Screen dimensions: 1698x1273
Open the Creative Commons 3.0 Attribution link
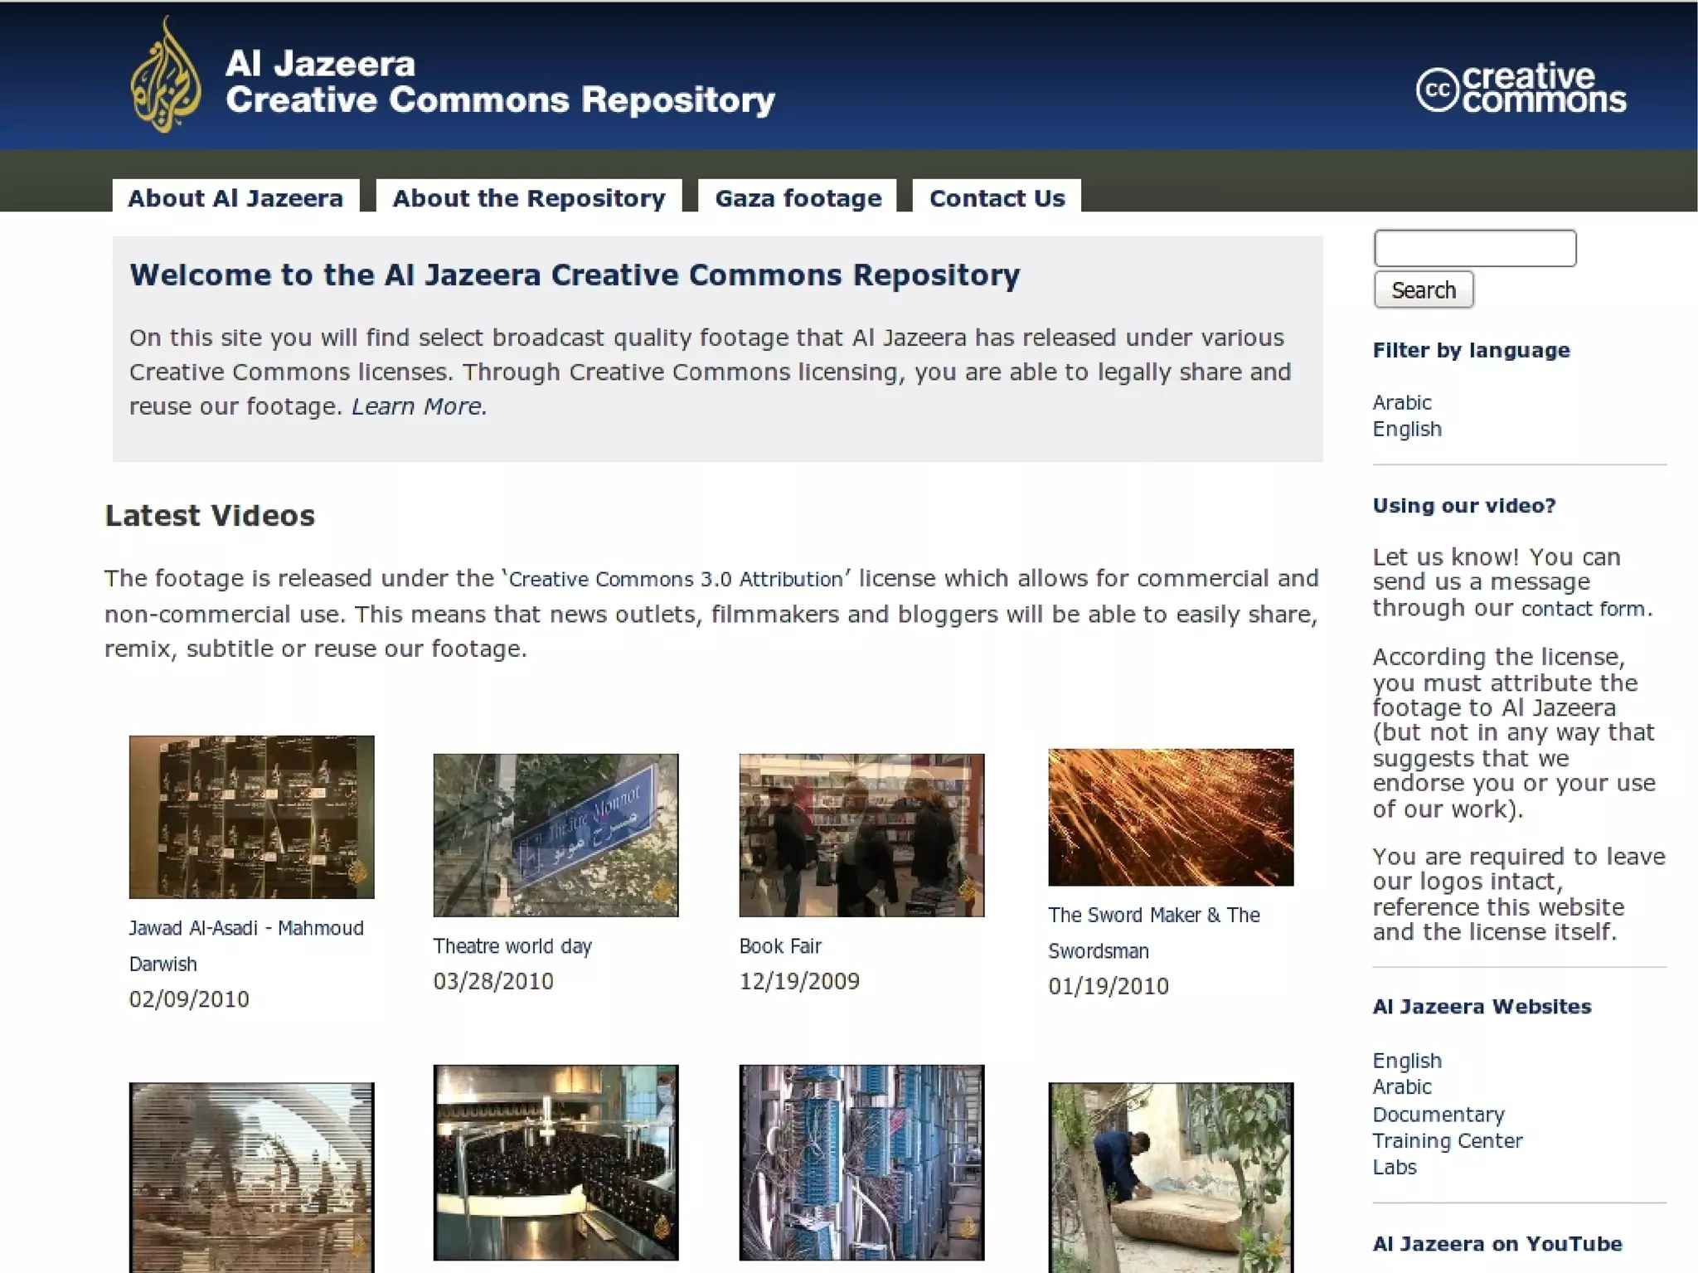tap(675, 579)
